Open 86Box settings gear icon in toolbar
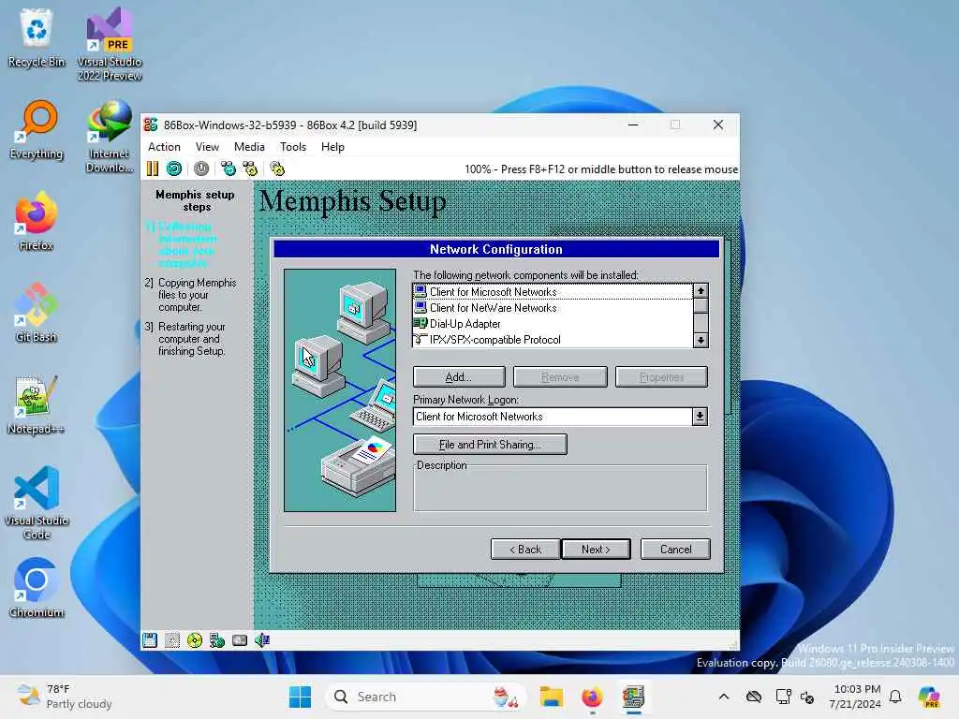The width and height of the screenshot is (959, 719). [x=277, y=169]
